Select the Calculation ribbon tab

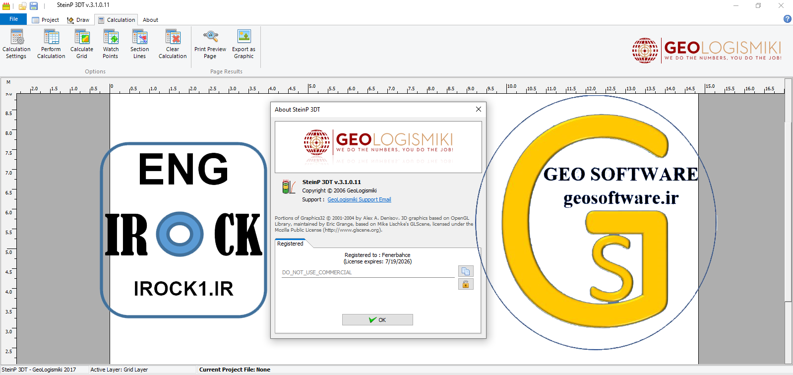pyautogui.click(x=117, y=20)
